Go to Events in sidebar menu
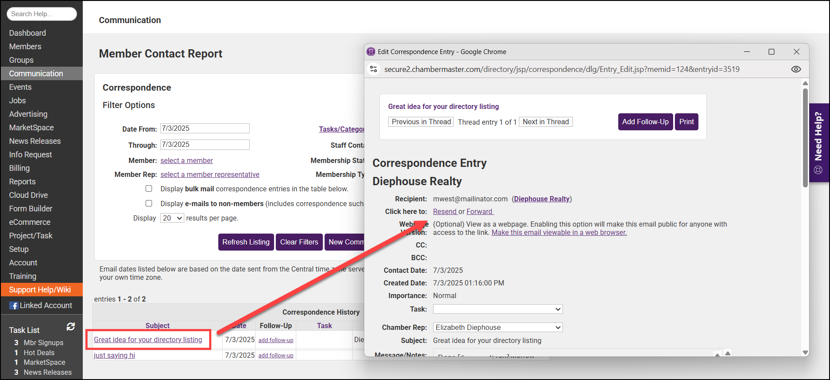This screenshot has width=830, height=380. 20,87
